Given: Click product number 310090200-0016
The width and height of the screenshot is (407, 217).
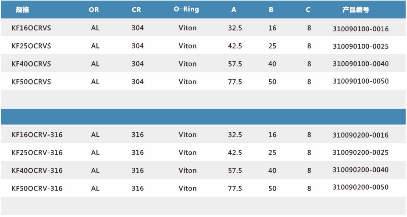Looking at the screenshot, I should coord(361,135).
